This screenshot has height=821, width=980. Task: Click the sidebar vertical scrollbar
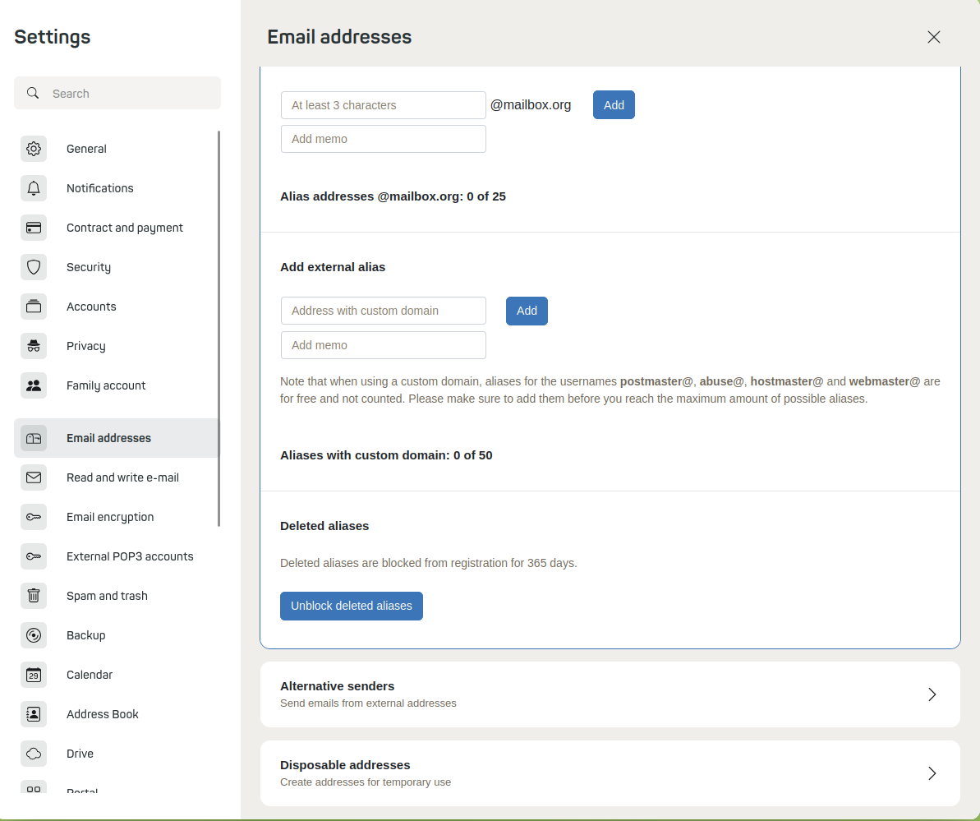(219, 329)
